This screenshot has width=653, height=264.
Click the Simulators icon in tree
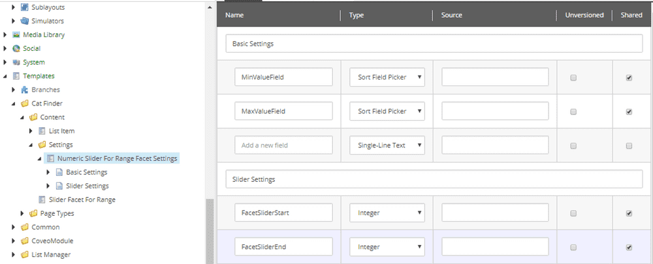[x=25, y=21]
